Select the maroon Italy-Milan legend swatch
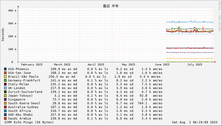 (x=5, y=84)
